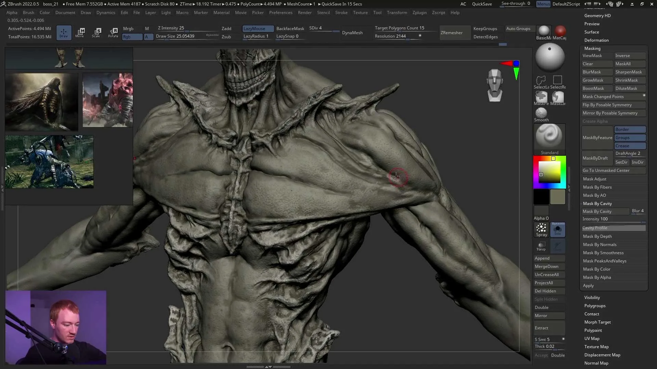
Task: Select the Smooth brush thumbnail
Action: (541, 113)
